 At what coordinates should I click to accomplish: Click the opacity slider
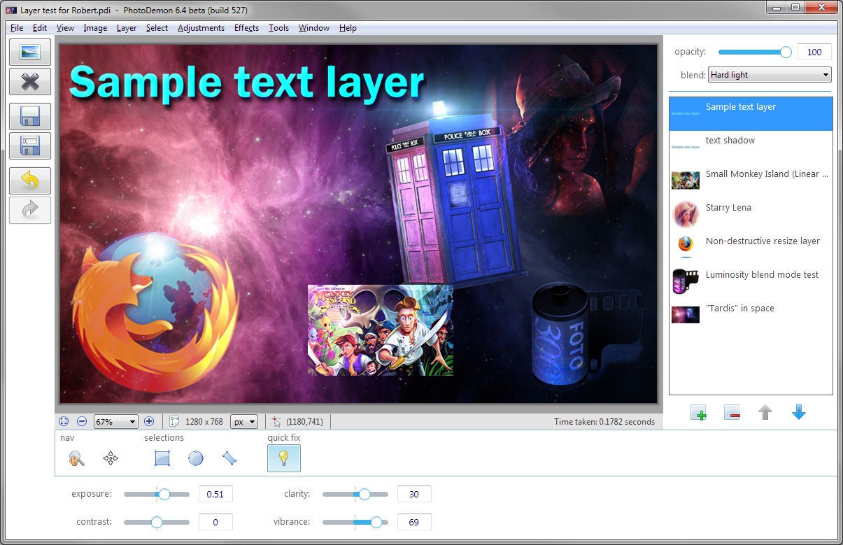754,52
